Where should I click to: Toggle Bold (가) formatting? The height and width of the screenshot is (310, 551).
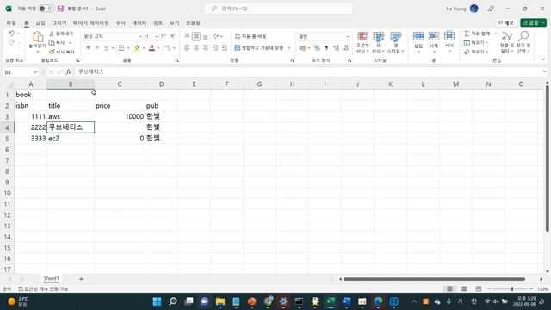(88, 48)
